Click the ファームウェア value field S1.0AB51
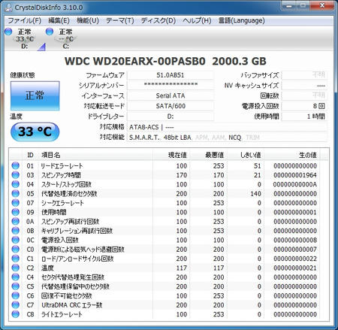338x330 pixels. [x=171, y=75]
